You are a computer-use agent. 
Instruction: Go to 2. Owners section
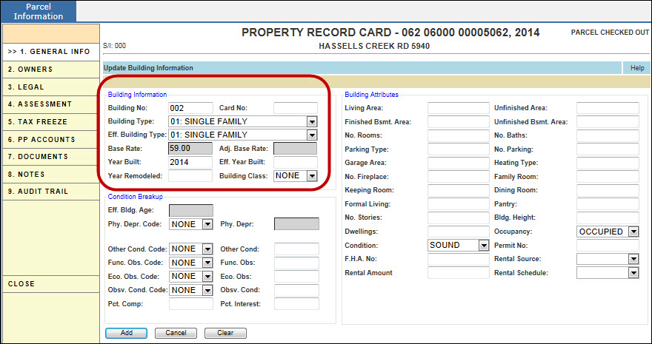pyautogui.click(x=50, y=70)
